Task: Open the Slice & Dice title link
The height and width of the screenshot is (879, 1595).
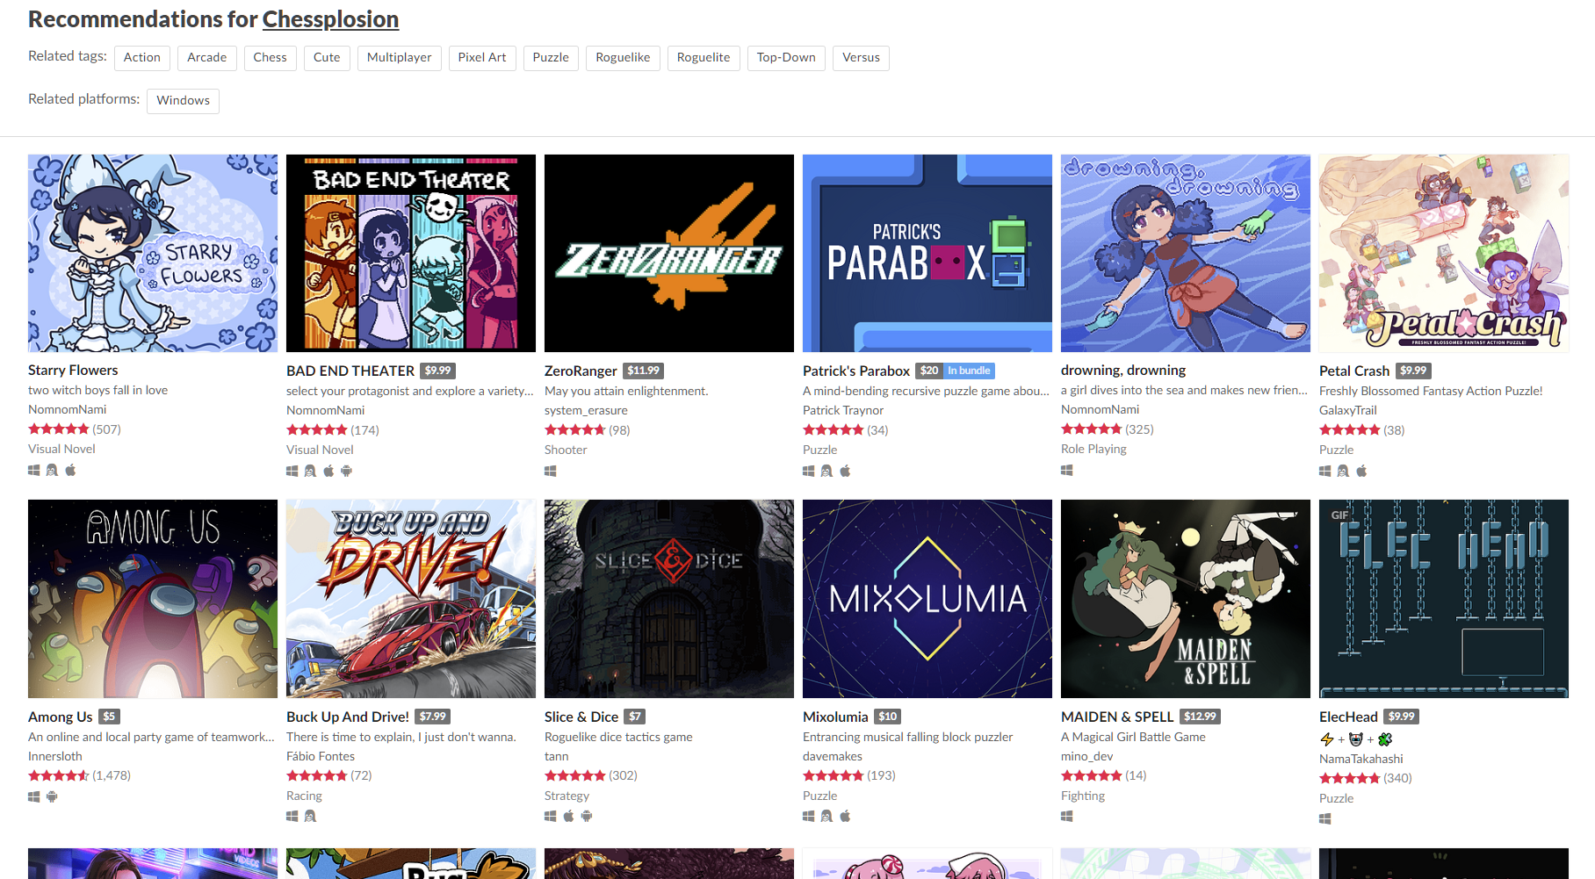Action: click(x=581, y=717)
